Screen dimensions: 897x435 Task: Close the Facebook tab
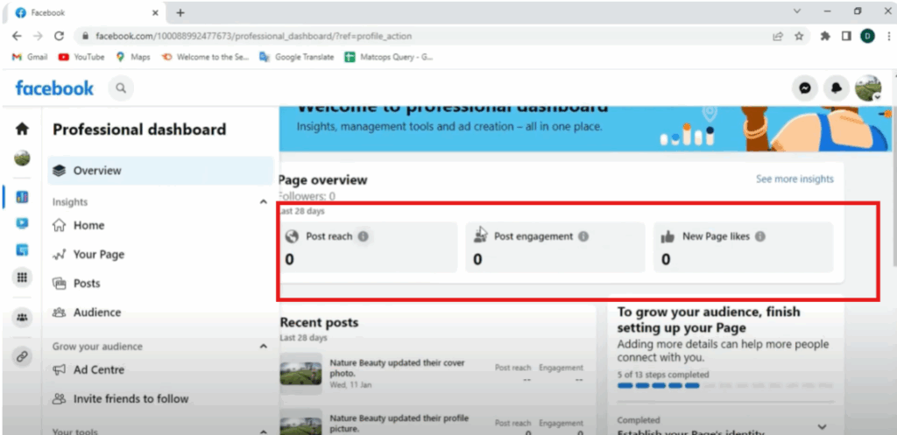[x=155, y=12]
